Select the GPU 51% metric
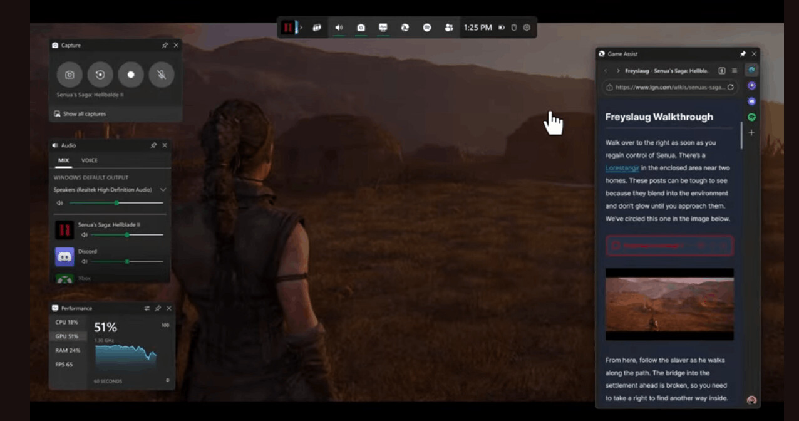This screenshot has height=421, width=799. tap(68, 336)
